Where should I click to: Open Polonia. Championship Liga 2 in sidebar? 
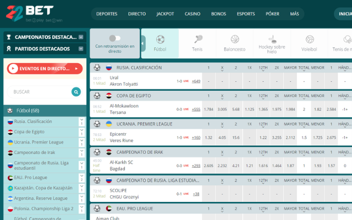click(x=44, y=209)
